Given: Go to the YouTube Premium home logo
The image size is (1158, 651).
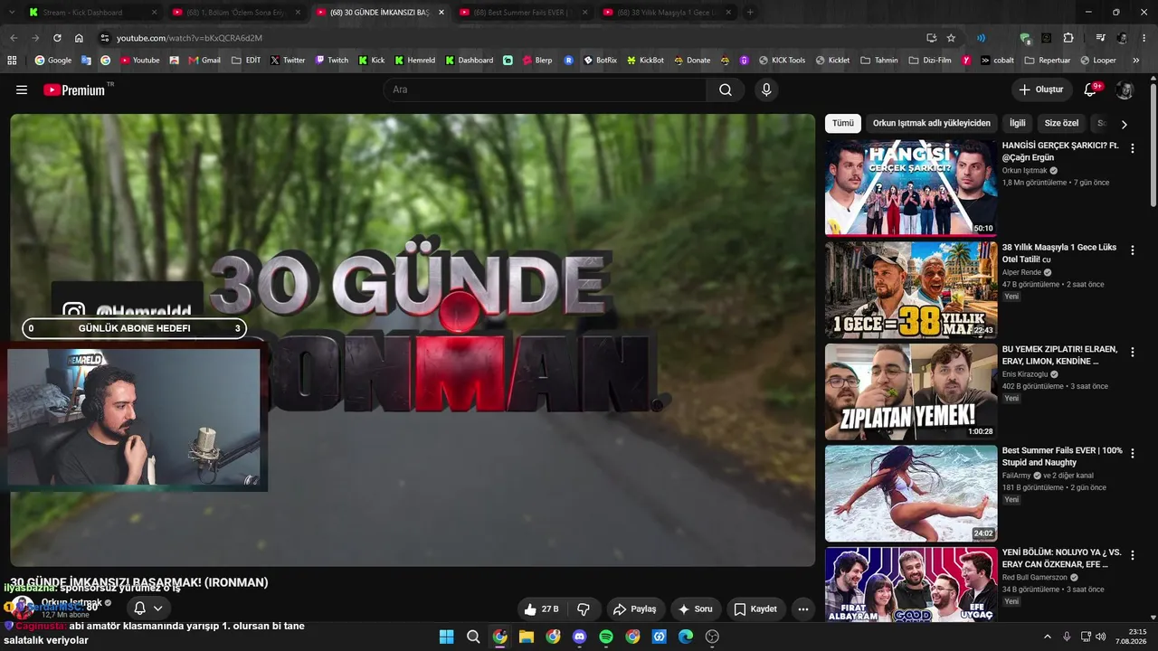Looking at the screenshot, I should point(74,90).
